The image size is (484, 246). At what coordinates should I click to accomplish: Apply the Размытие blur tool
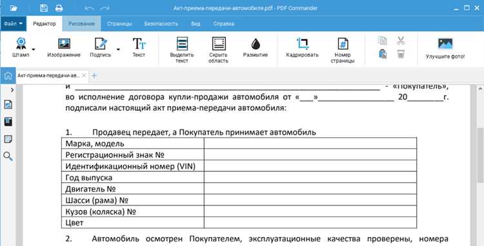pos(256,48)
